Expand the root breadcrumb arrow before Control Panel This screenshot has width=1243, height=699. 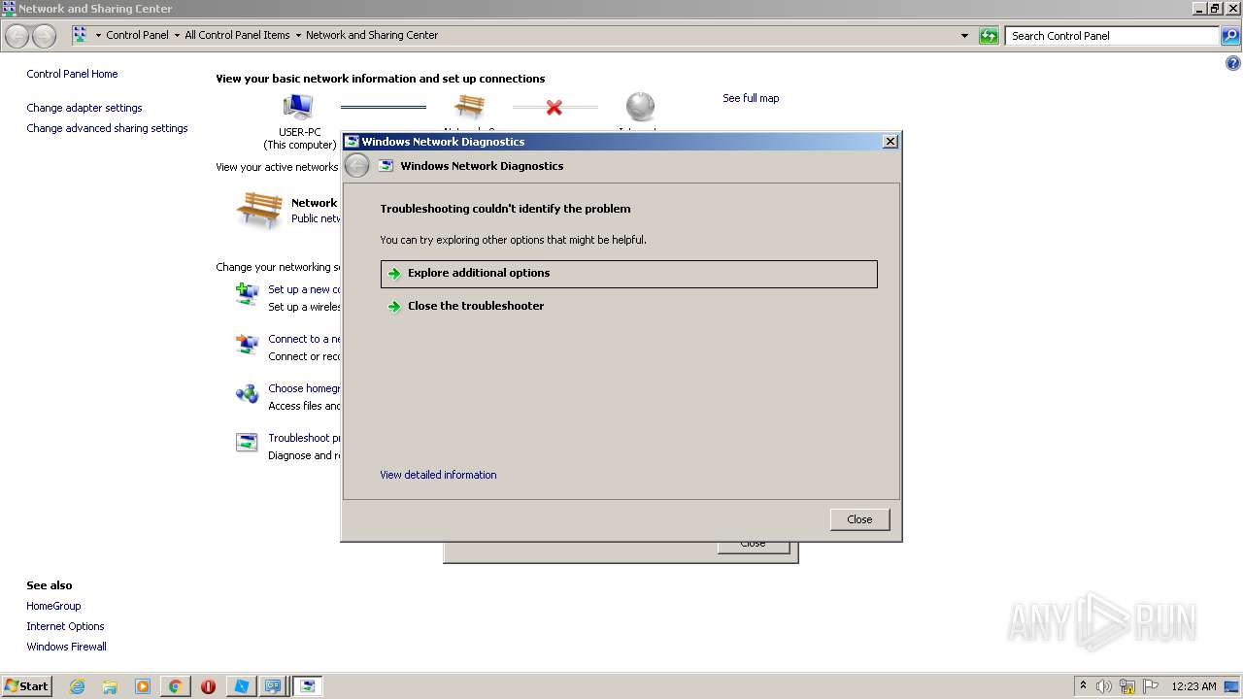tap(98, 35)
